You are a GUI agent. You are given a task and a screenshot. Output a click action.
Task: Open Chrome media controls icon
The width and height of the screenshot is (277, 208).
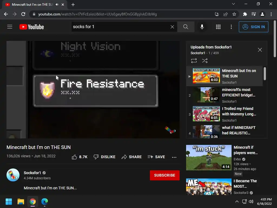[253, 14]
